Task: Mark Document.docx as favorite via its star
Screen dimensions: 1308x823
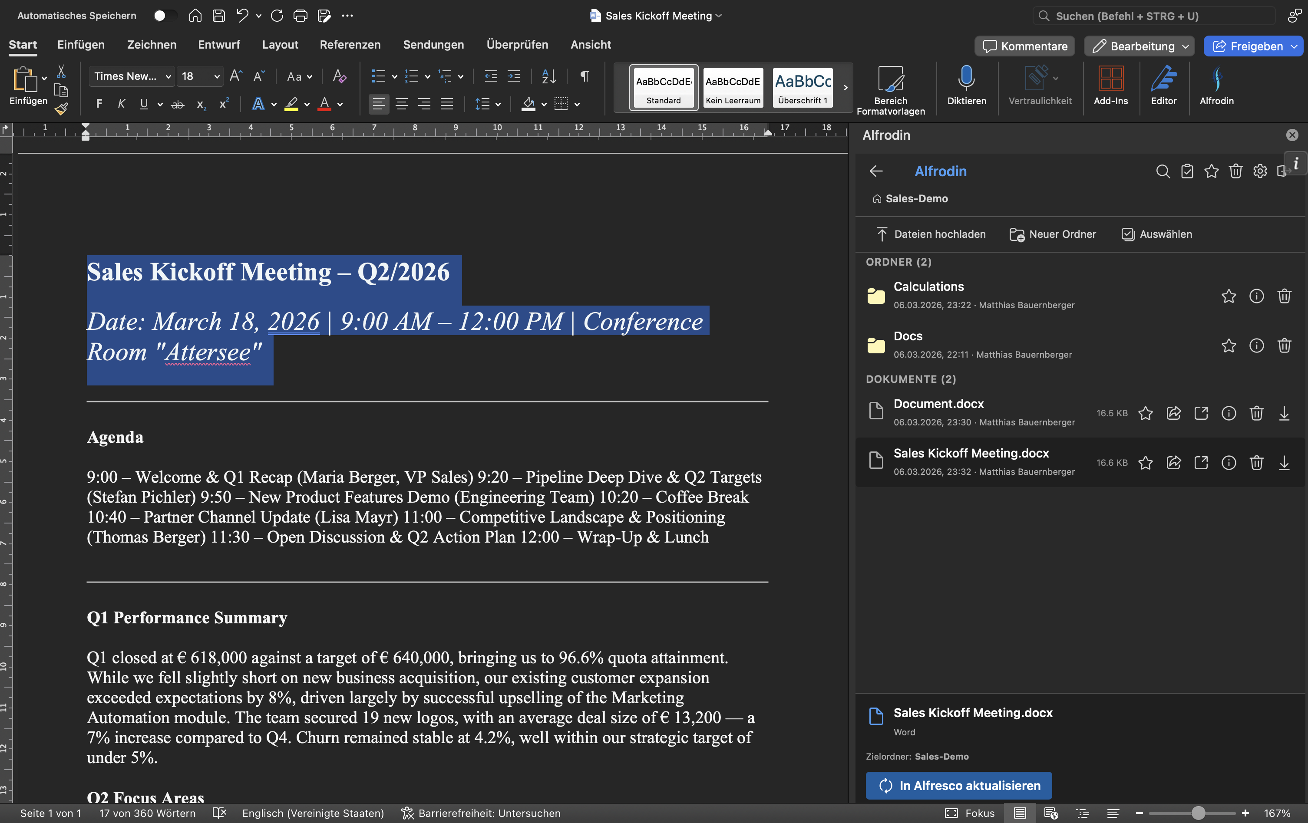Action: coord(1146,413)
